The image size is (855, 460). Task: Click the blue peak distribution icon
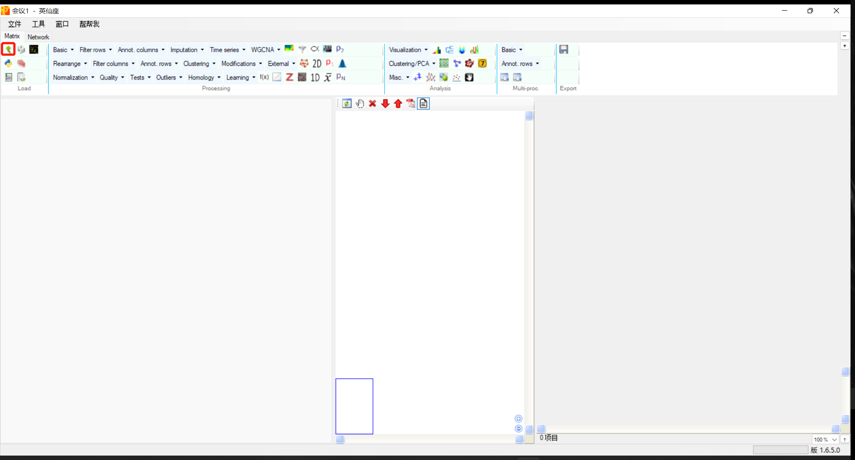coord(342,63)
